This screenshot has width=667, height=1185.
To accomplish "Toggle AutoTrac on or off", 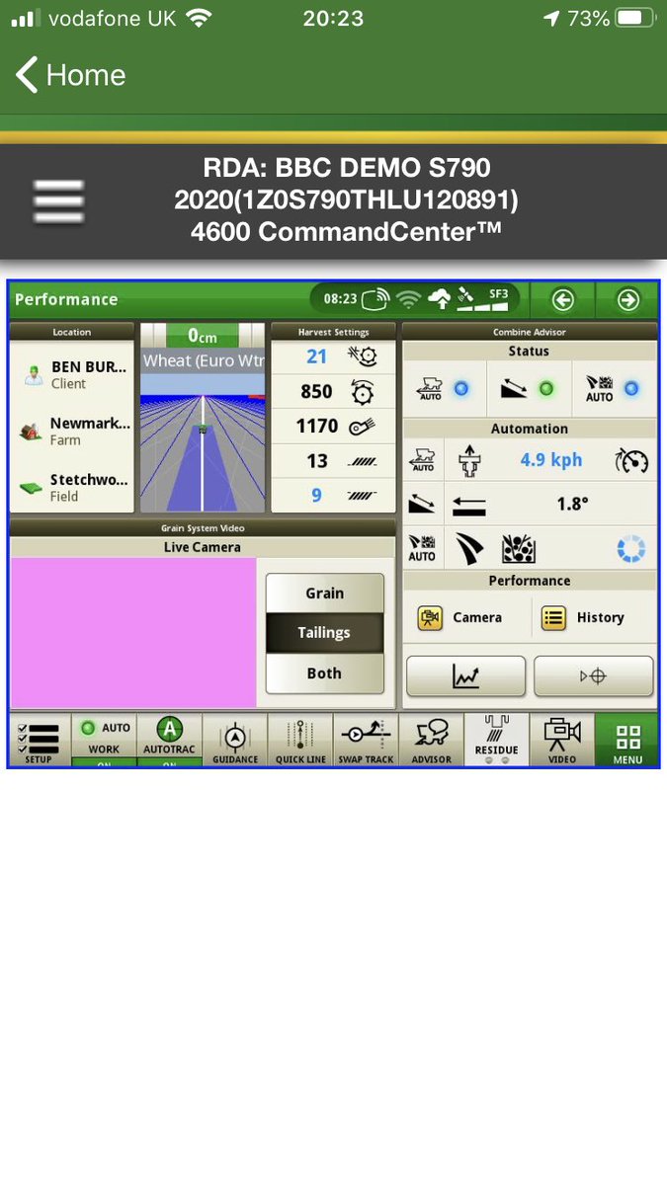I will coord(169,740).
